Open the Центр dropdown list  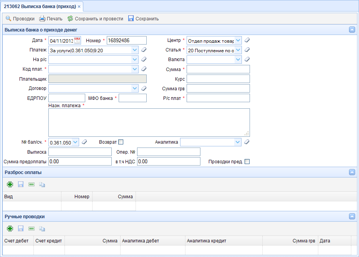coord(238,41)
